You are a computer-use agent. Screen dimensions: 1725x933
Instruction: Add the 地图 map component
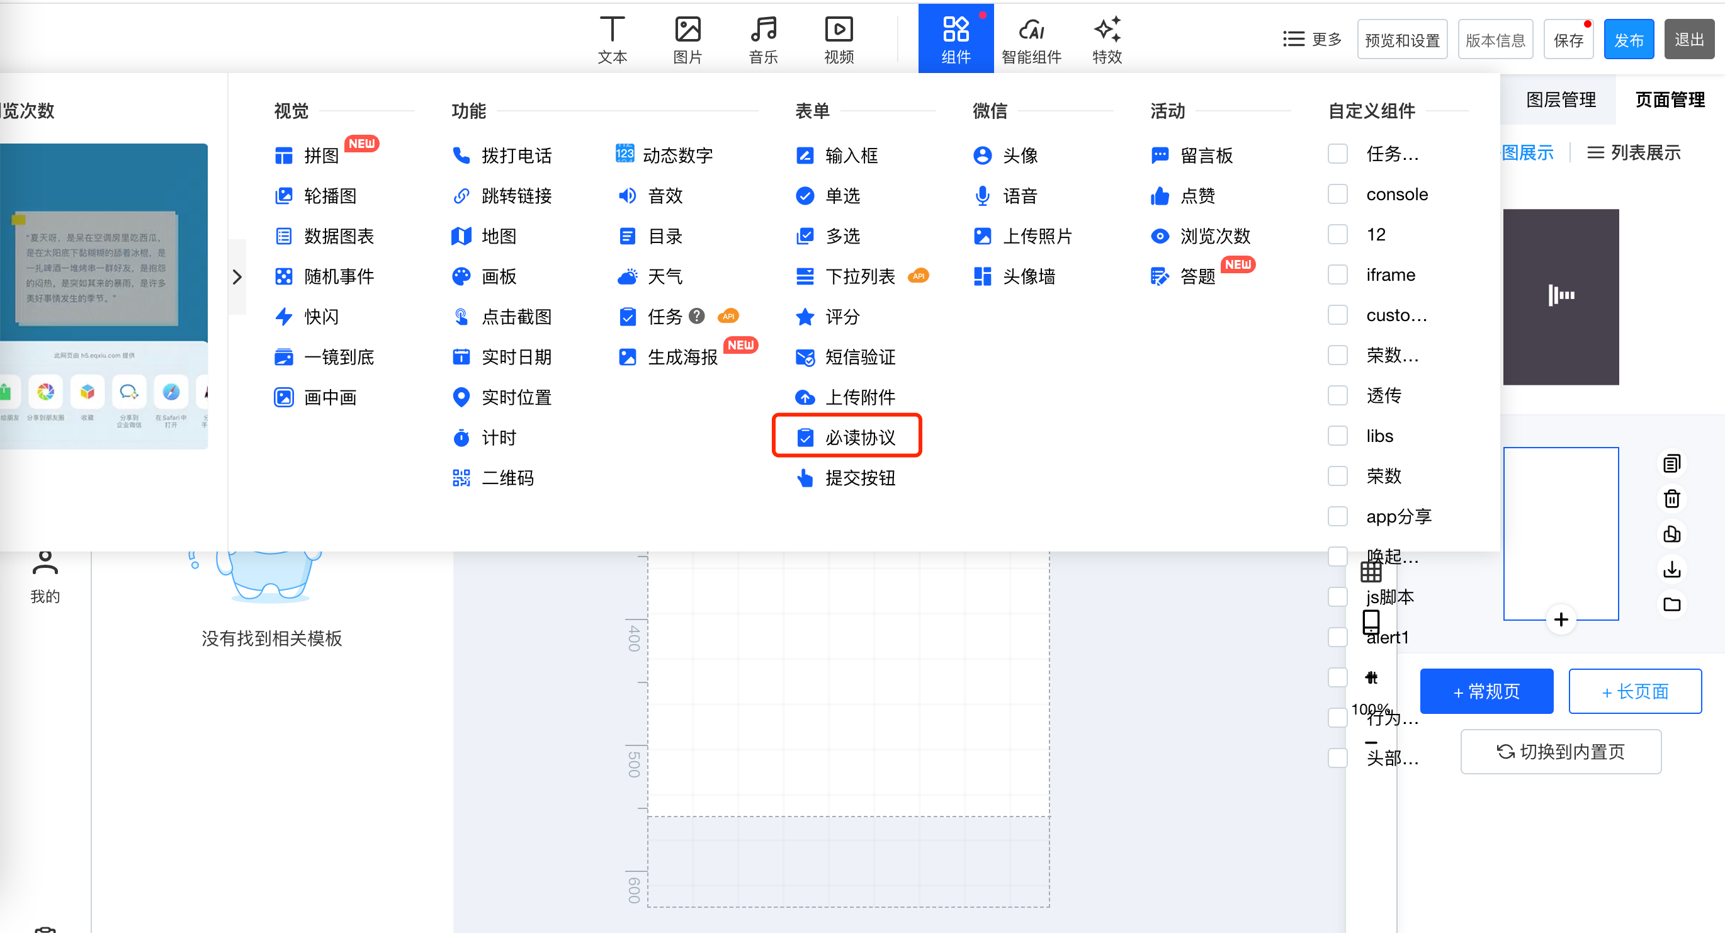coord(485,235)
